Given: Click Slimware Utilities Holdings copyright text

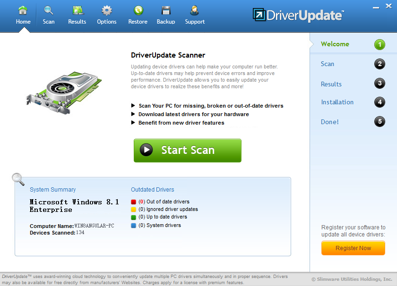Looking at the screenshot, I should tap(352, 279).
